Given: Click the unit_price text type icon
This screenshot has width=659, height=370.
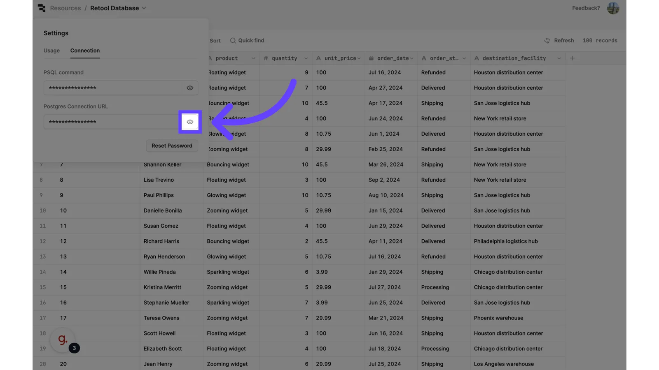Looking at the screenshot, I should (318, 58).
